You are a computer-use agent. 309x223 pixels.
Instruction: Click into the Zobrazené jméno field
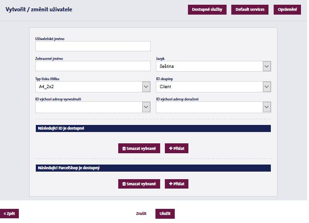(93, 66)
